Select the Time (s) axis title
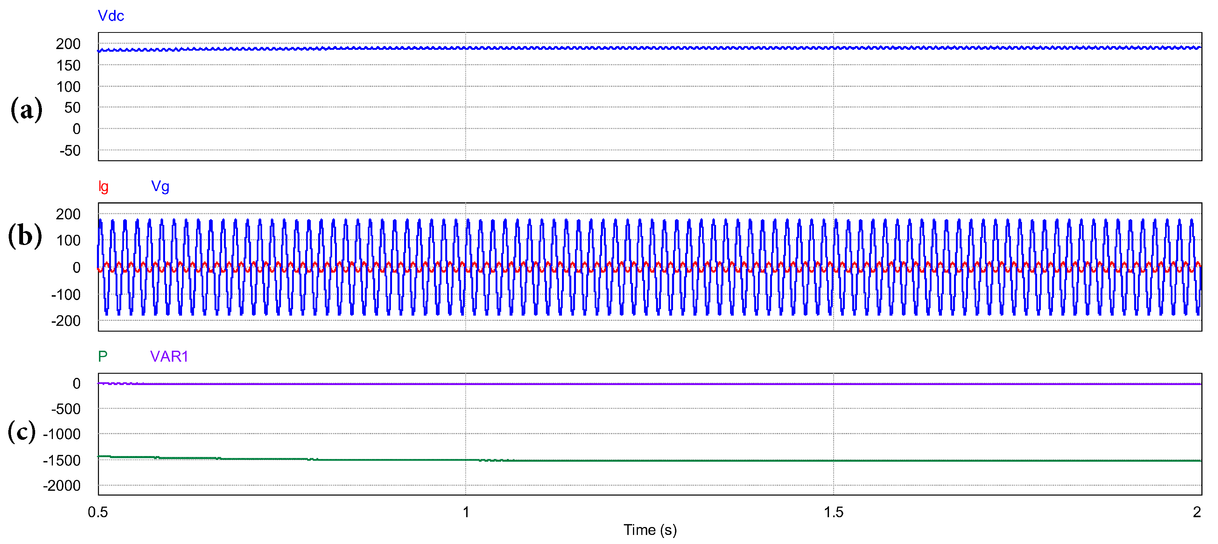This screenshot has width=1218, height=544. point(650,530)
